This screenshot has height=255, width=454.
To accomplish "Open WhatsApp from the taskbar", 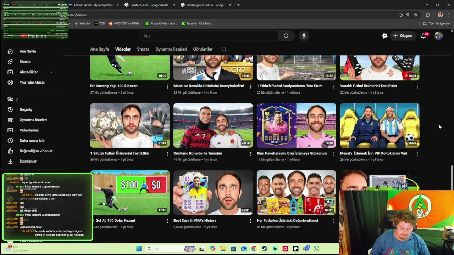I will click(316, 249).
